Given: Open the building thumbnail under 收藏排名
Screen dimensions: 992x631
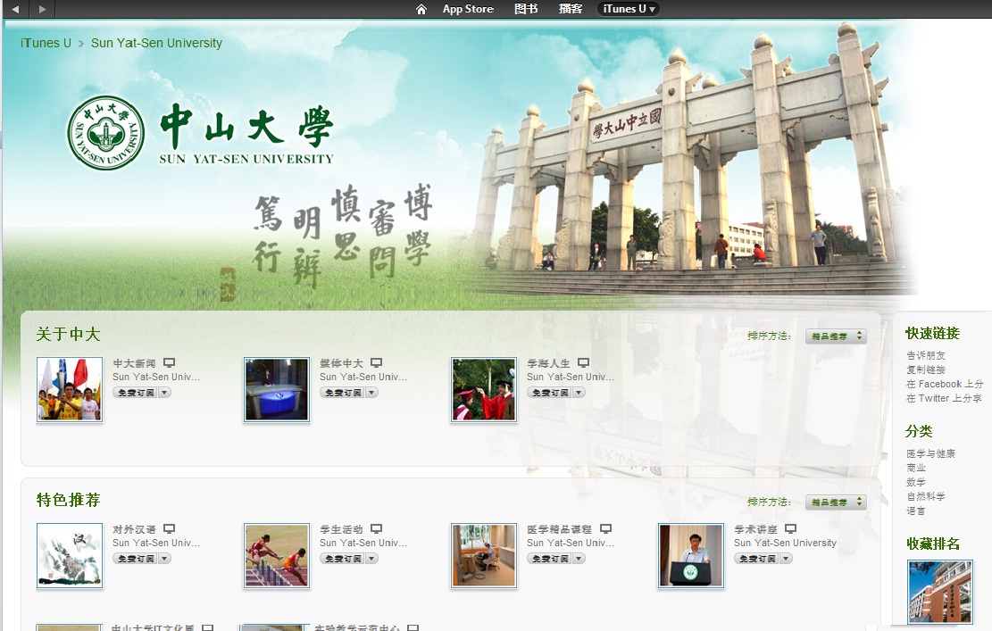Looking at the screenshot, I should [x=940, y=593].
